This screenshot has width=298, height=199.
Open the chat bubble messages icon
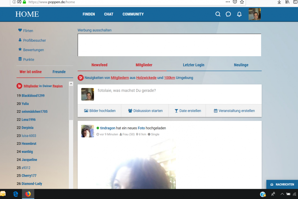[228, 14]
